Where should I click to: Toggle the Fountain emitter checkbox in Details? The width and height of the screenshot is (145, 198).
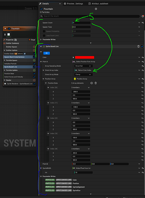pos(41,9)
